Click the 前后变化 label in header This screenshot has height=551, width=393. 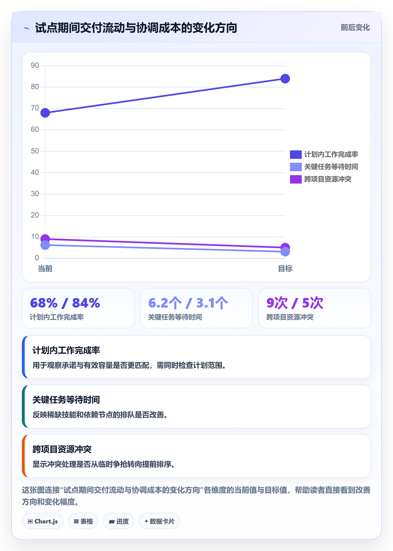pos(355,28)
